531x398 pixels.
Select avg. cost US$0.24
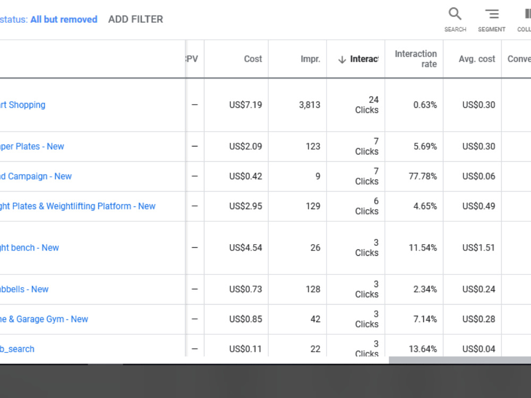click(x=479, y=289)
